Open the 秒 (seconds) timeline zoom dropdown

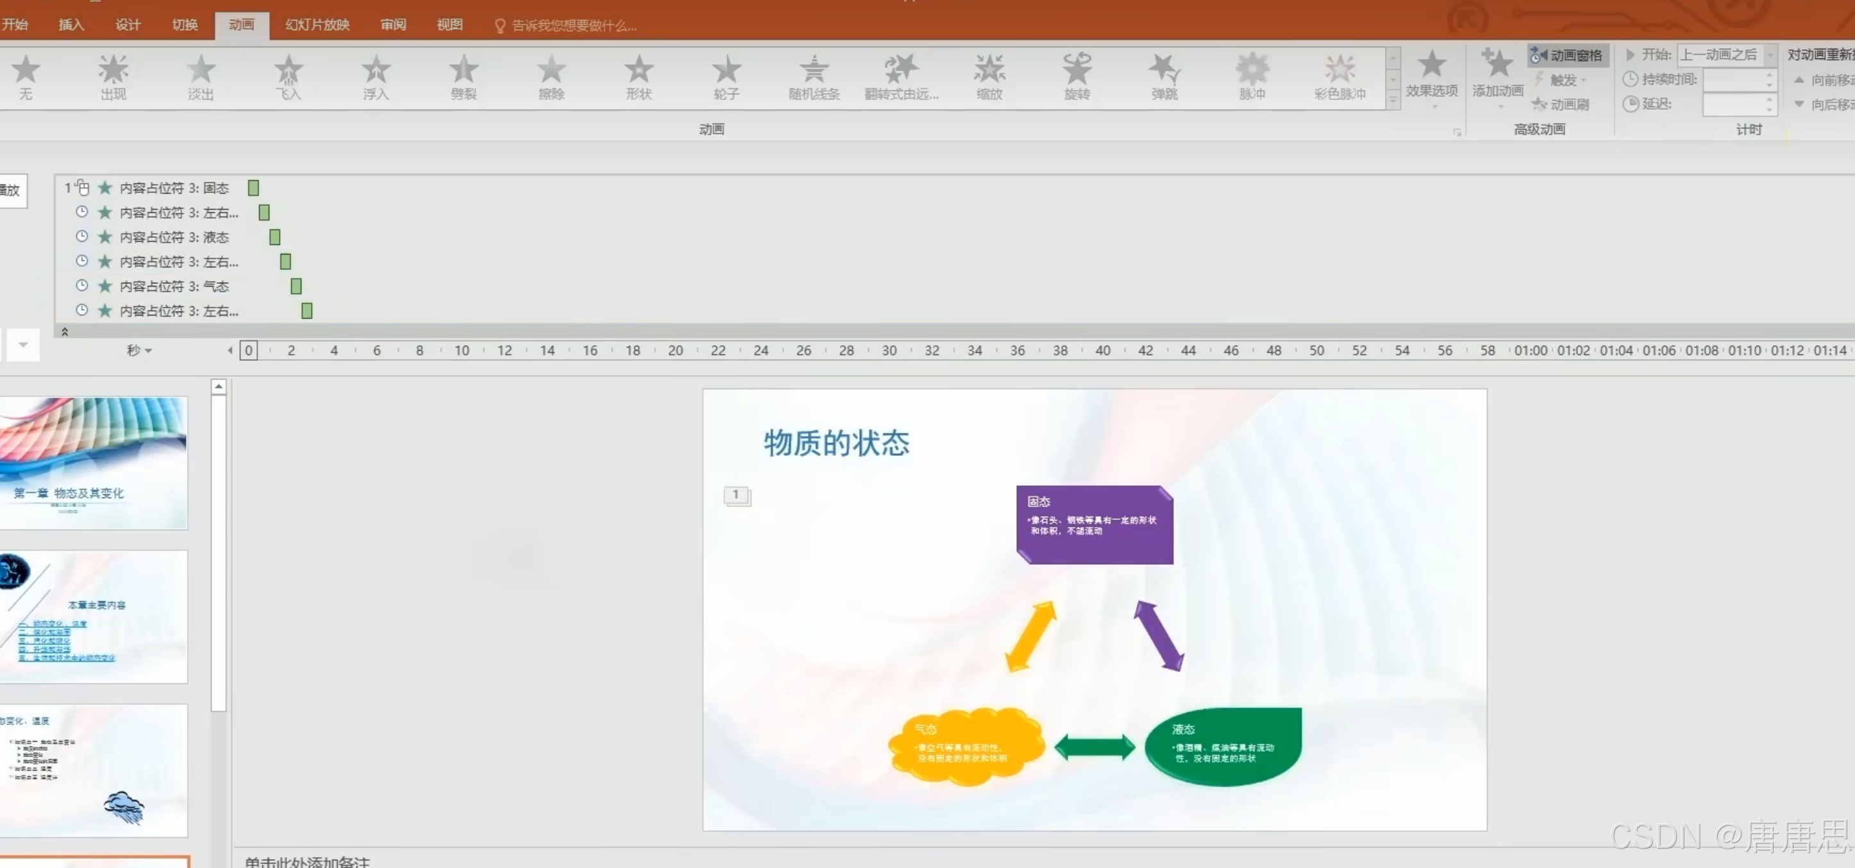[x=139, y=351]
